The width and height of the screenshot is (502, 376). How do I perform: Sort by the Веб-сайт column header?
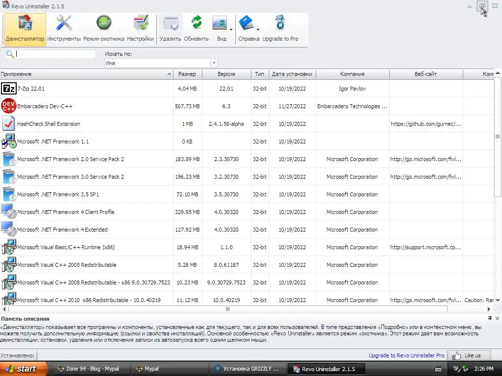426,74
